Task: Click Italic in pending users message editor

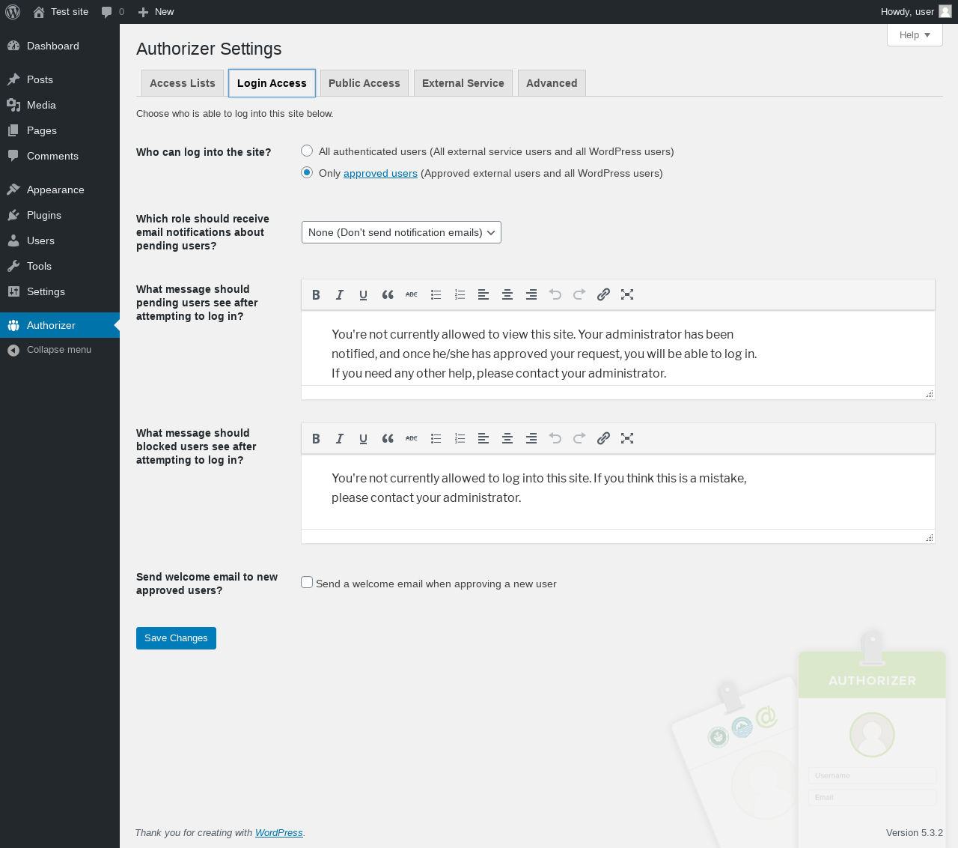Action: [x=340, y=294]
